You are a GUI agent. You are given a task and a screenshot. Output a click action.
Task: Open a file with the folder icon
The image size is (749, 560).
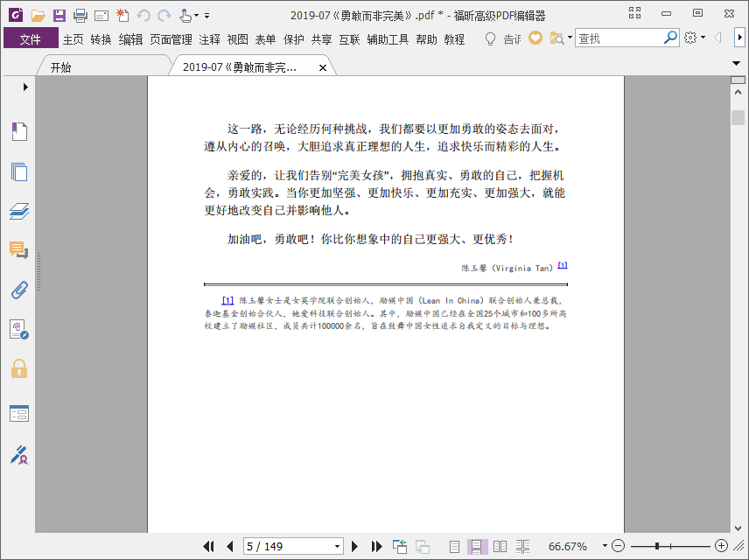point(38,15)
